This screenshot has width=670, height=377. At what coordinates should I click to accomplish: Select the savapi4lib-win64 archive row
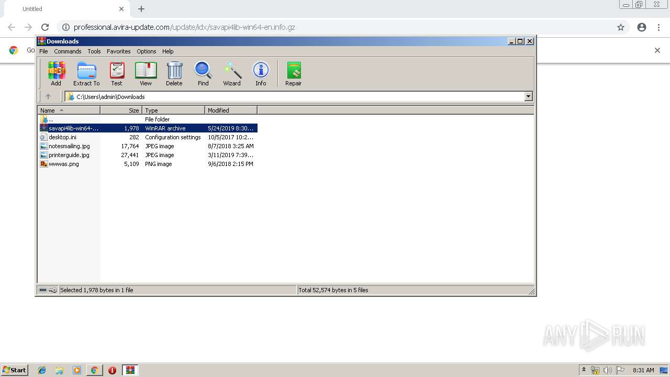click(x=148, y=128)
